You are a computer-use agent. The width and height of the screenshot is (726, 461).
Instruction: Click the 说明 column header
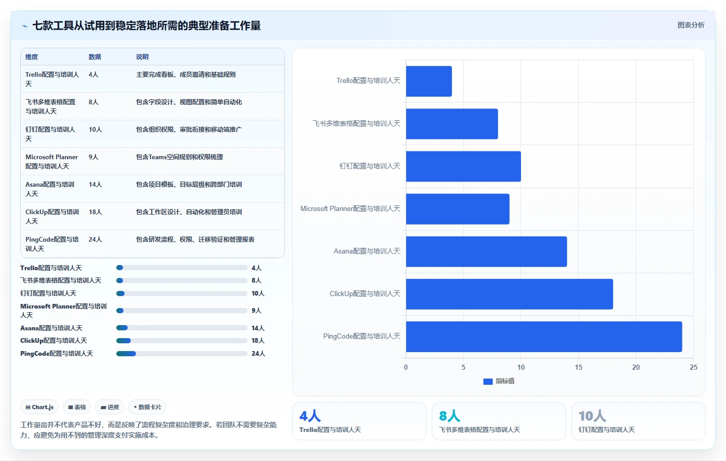(x=142, y=57)
